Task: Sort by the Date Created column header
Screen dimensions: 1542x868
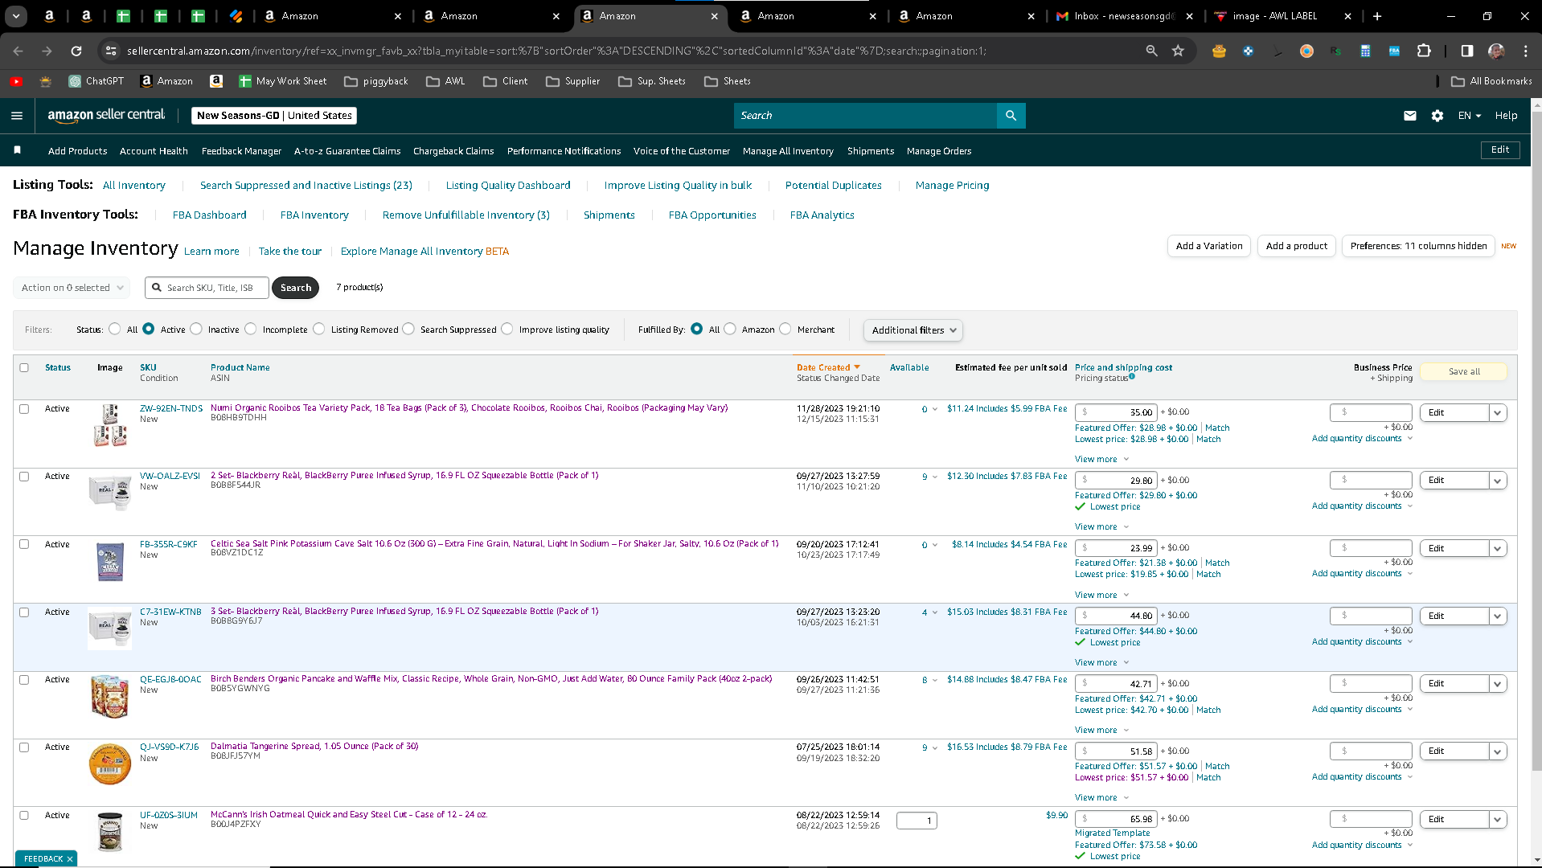Action: point(827,367)
